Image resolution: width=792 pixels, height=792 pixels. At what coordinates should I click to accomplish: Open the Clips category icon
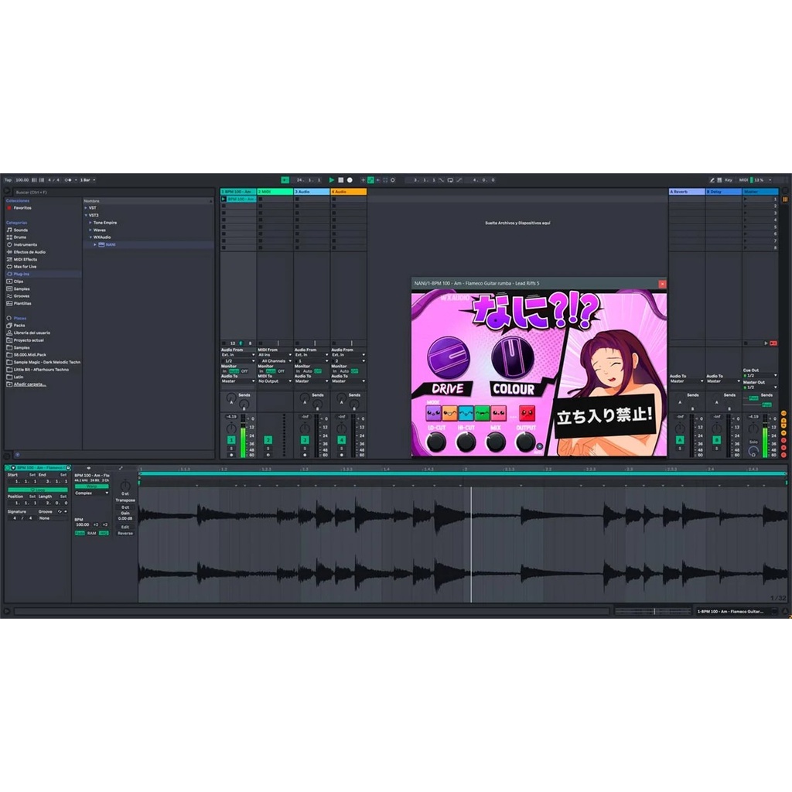(9, 282)
